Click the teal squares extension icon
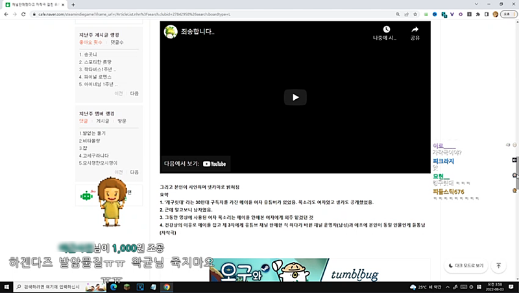The height and width of the screenshot is (293, 519). pos(444,14)
